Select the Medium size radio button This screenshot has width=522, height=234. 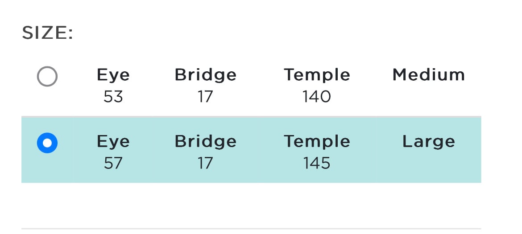pos(47,77)
